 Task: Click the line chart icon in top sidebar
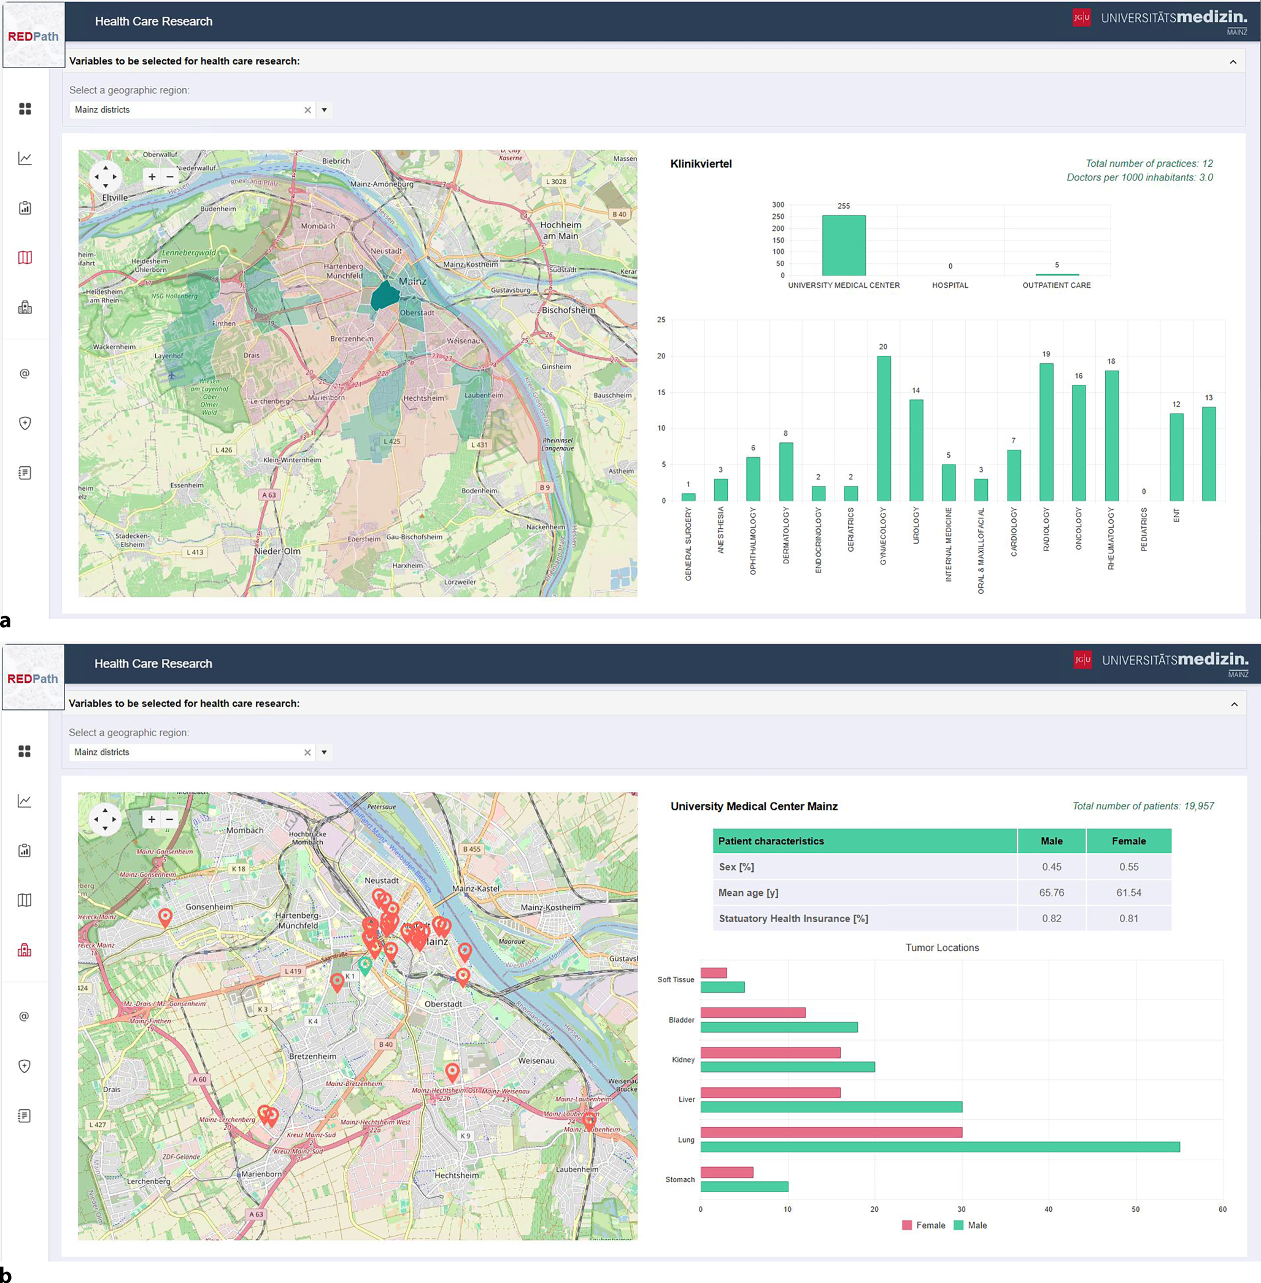click(25, 158)
